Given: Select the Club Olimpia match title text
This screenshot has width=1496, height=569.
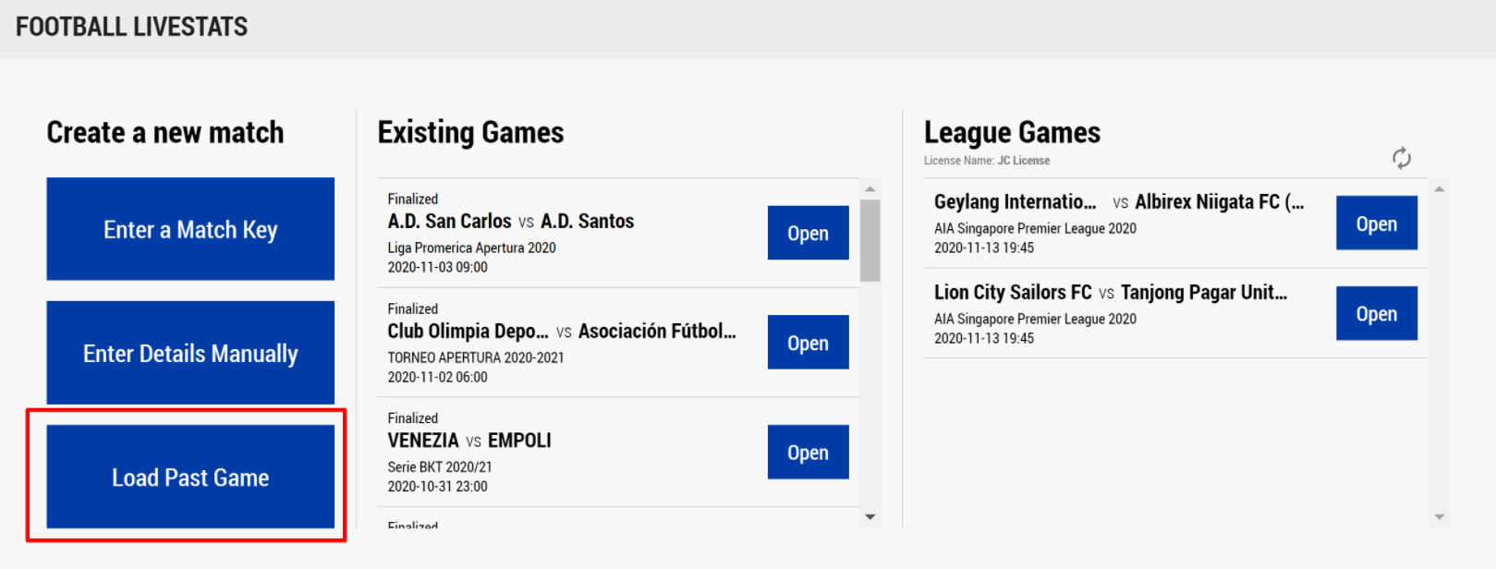Looking at the screenshot, I should click(561, 331).
